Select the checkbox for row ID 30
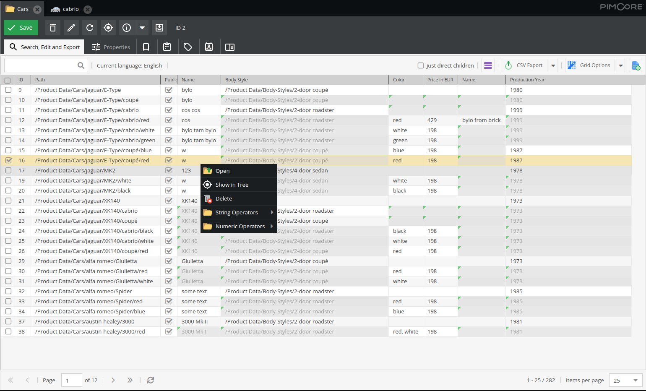Image resolution: width=646 pixels, height=391 pixels. (x=8, y=271)
